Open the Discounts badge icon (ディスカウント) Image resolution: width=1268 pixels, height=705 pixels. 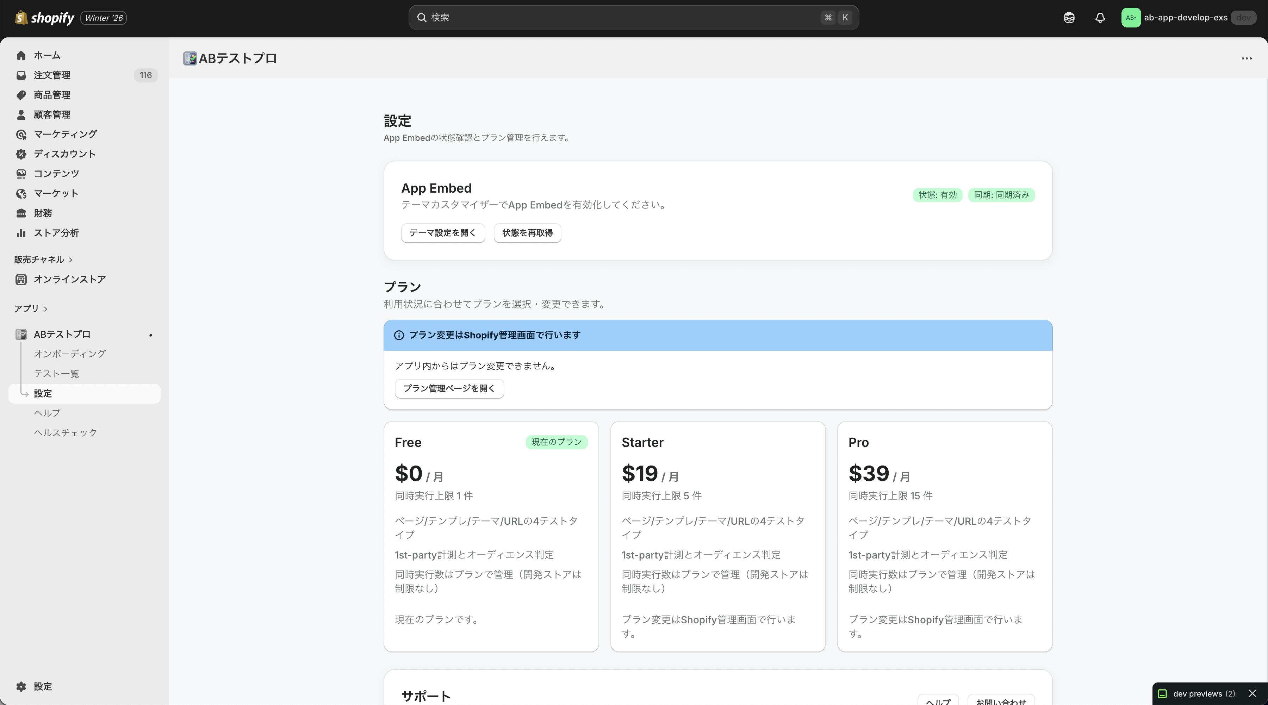[x=21, y=154]
